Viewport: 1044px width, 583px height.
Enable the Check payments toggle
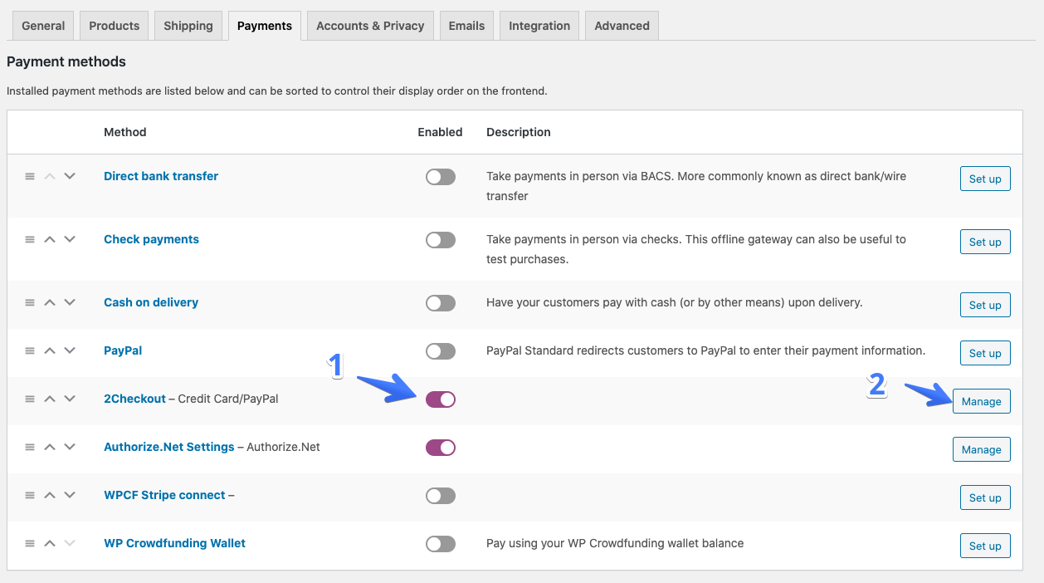coord(441,240)
